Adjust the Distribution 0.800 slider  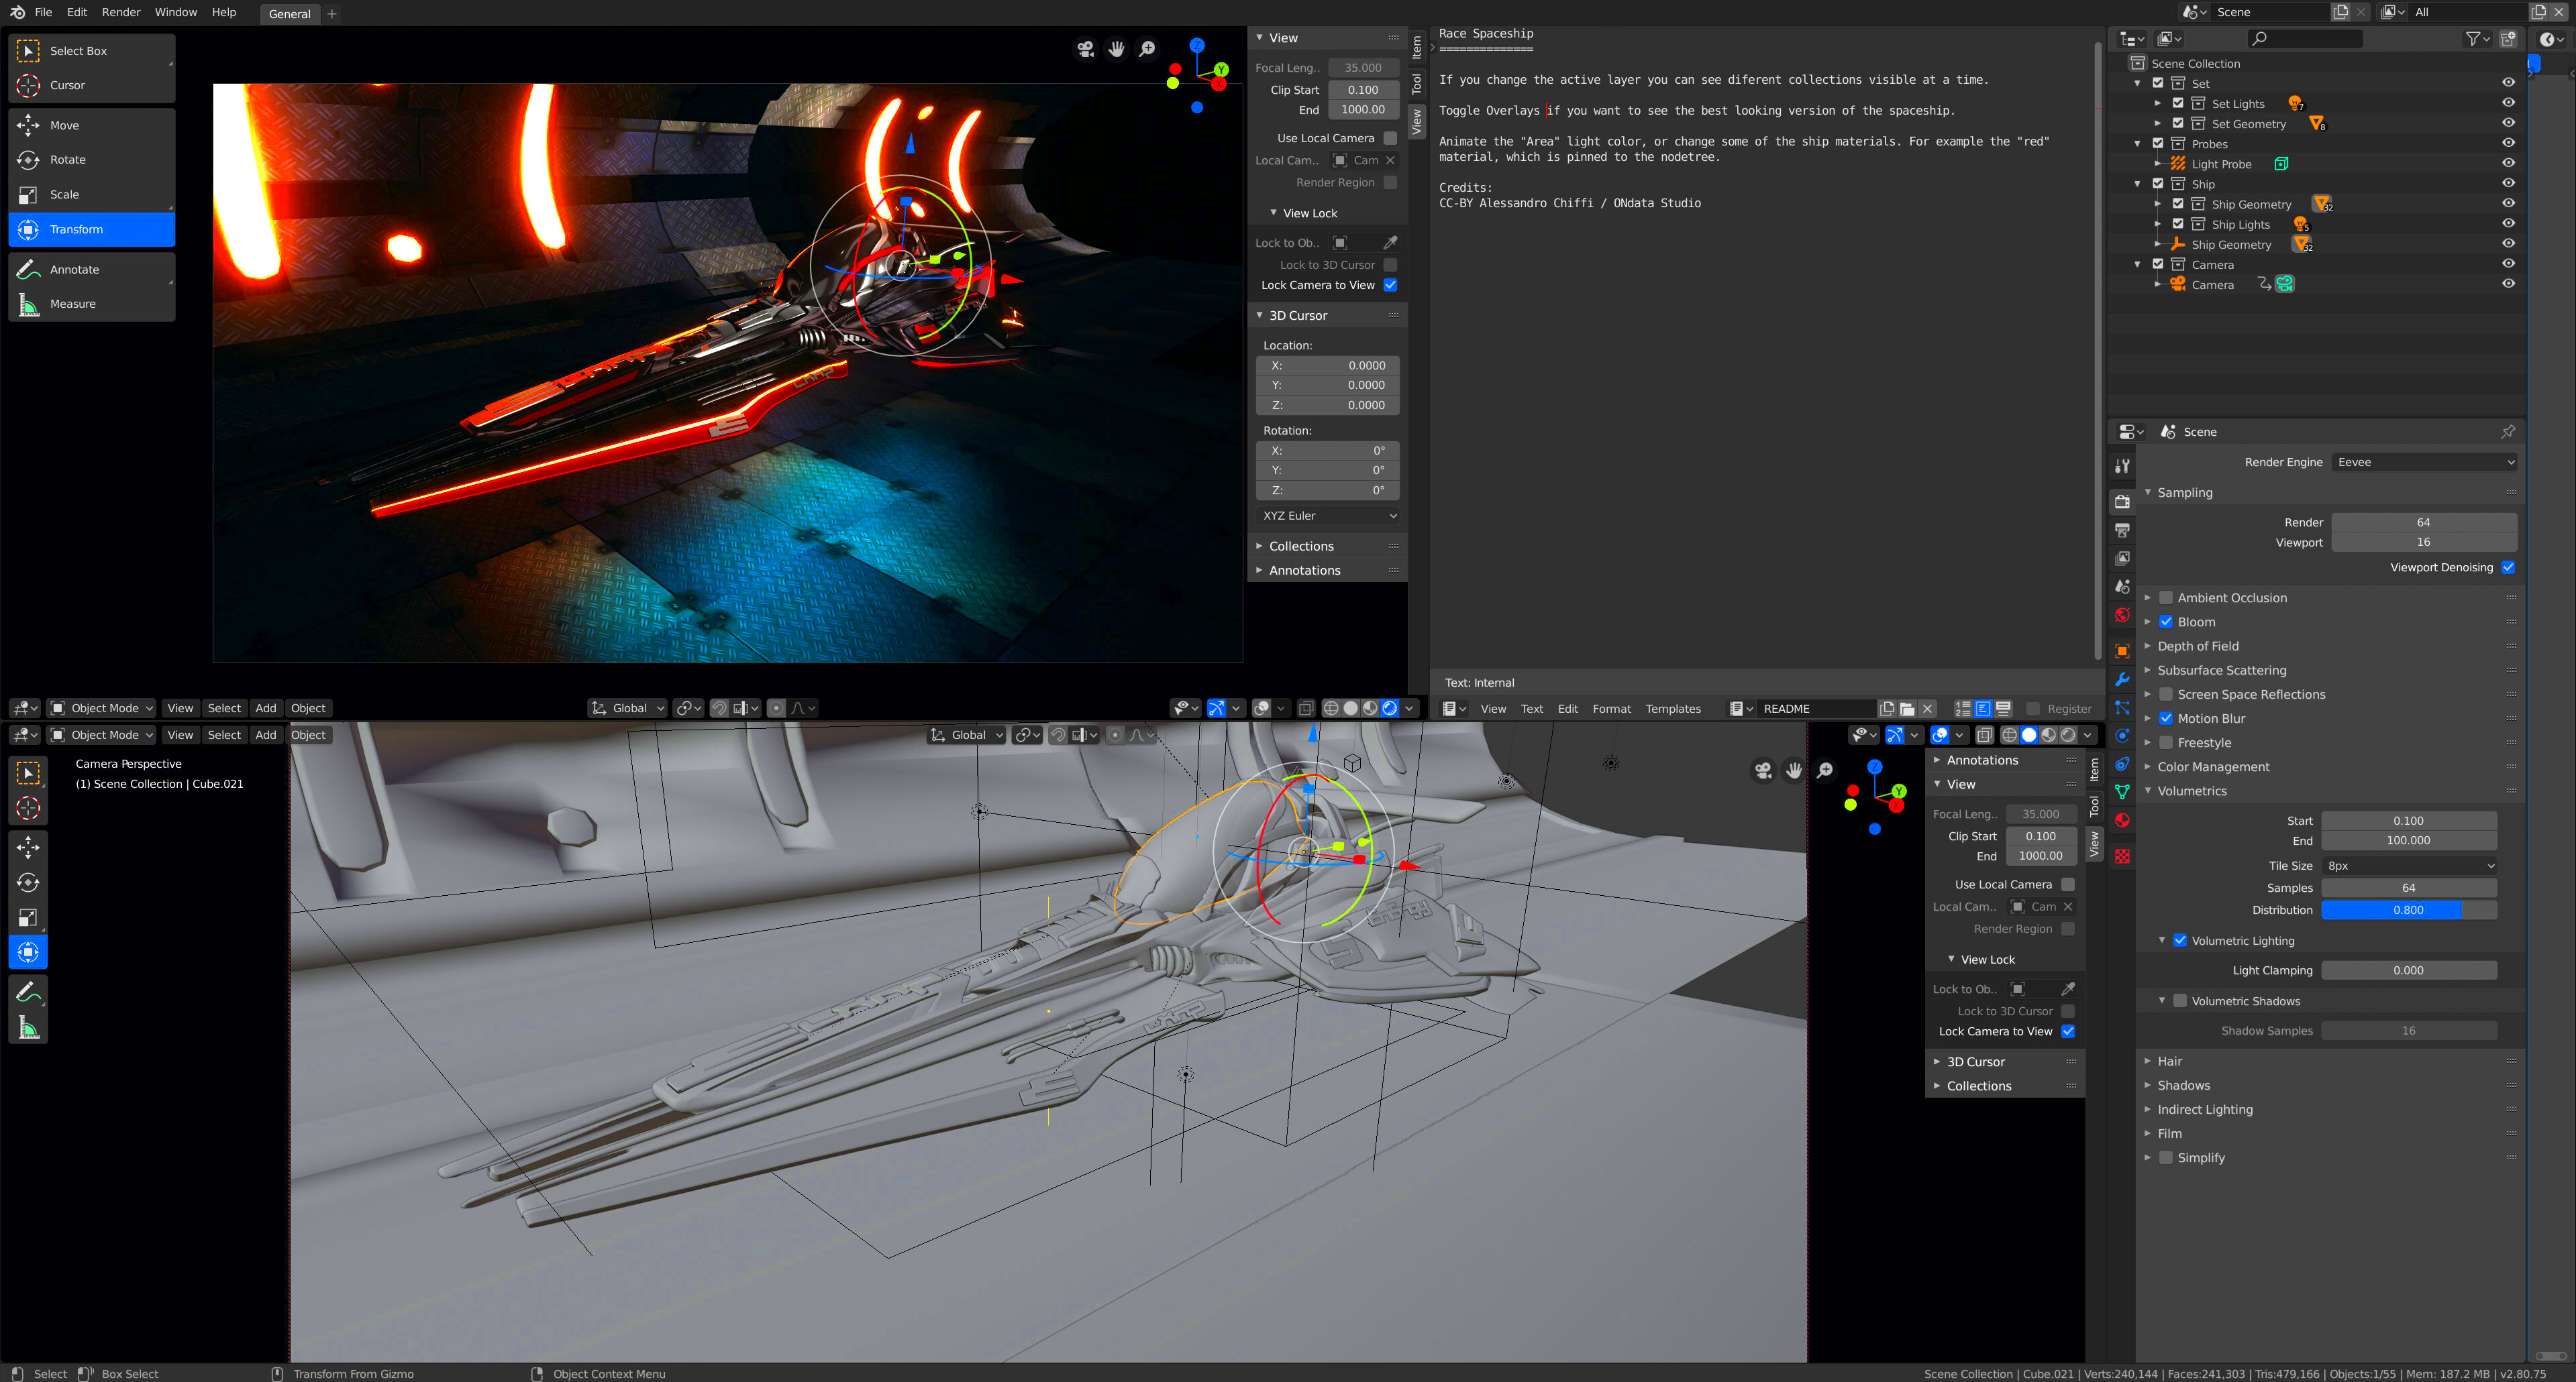tap(2408, 911)
